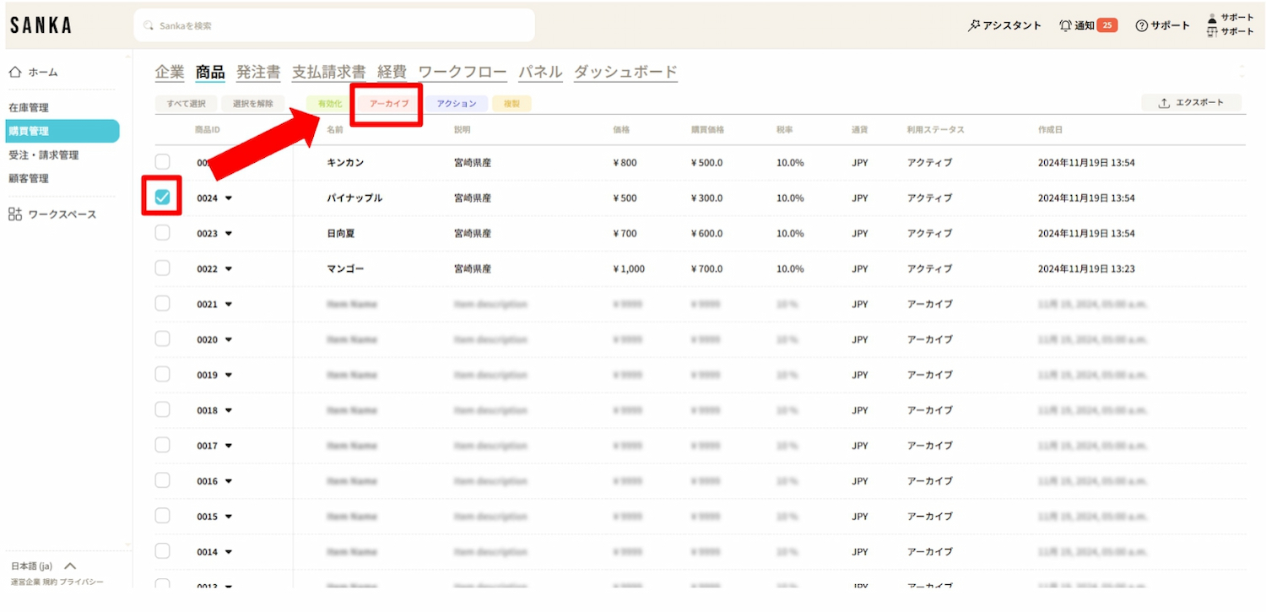Screen dimensions: 1266x612
Task: Focus the Sankaを検索 search field
Action: click(334, 25)
